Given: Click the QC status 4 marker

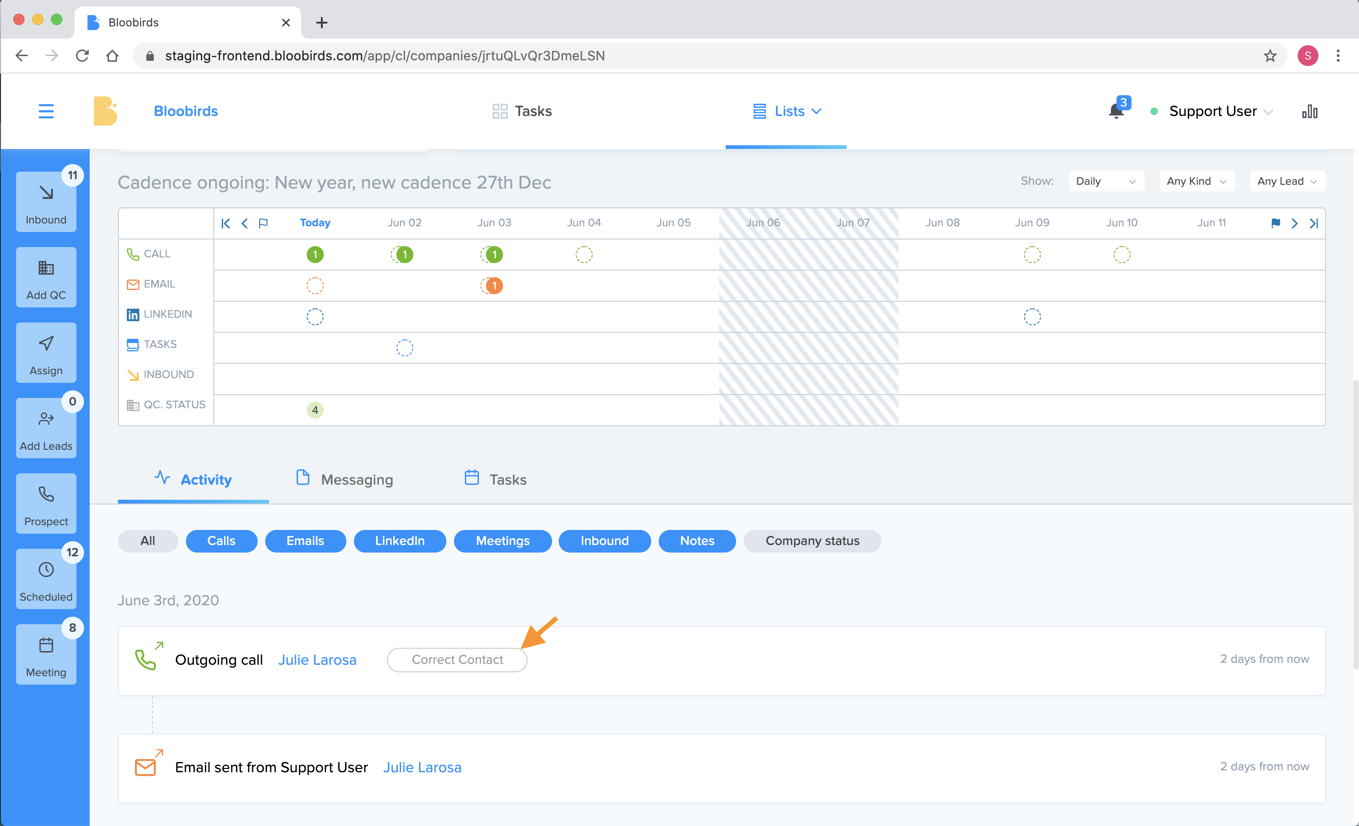Looking at the screenshot, I should [315, 410].
